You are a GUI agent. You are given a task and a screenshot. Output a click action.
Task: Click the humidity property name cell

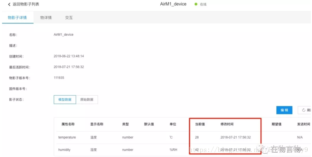64,150
